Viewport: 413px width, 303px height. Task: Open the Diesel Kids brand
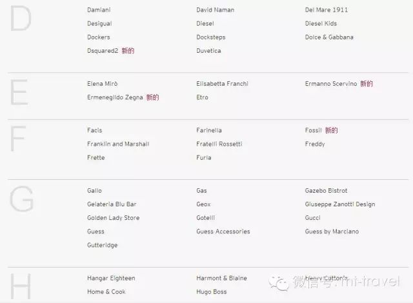321,23
